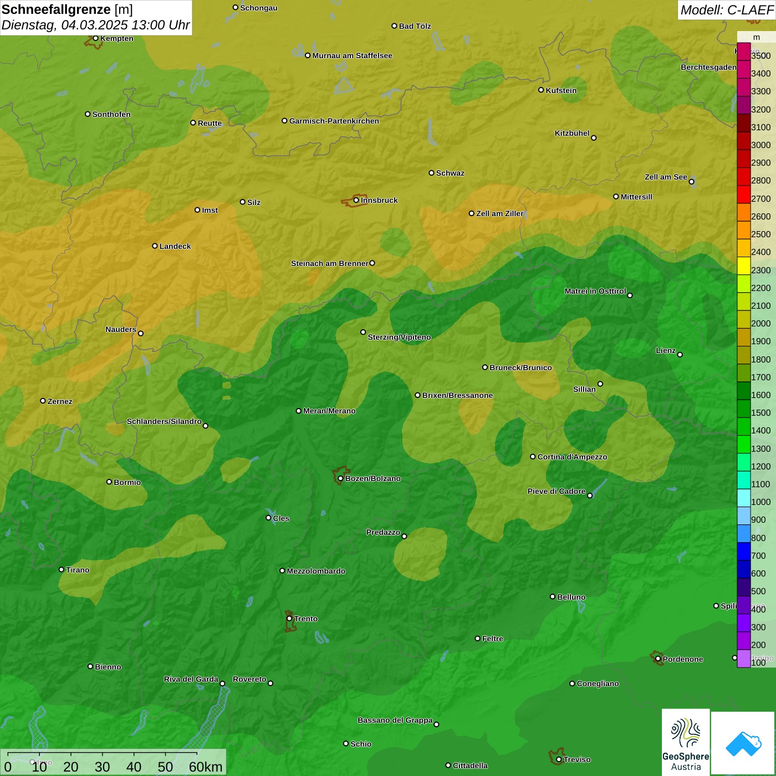The image size is (776, 776).
Task: Click the violet legend swatch beside 200
Action: coord(744,641)
